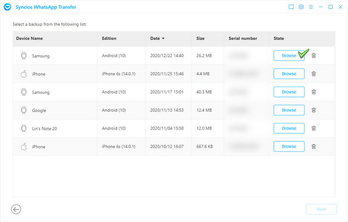Click the Syncios WhatsApp Transfer title text
The height and width of the screenshot is (222, 348).
[46, 7]
